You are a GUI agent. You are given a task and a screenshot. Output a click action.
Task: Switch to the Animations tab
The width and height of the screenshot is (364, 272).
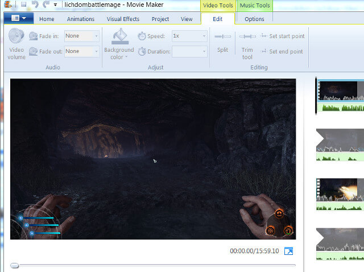pyautogui.click(x=81, y=19)
